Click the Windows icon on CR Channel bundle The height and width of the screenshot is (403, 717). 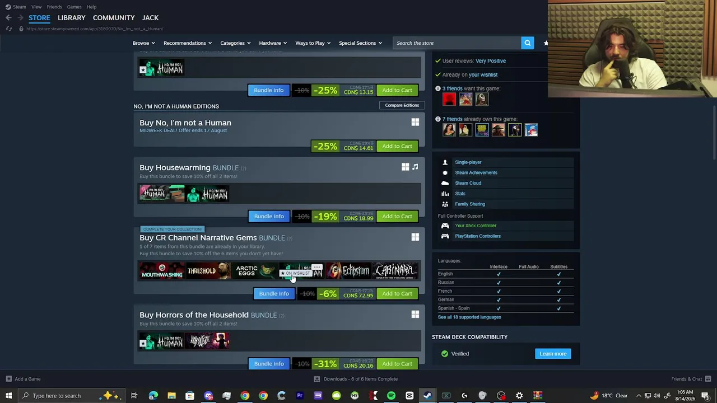click(415, 237)
